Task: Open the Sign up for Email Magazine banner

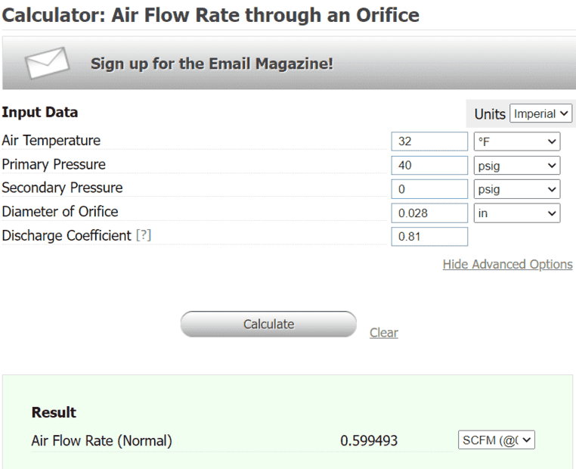Action: click(212, 64)
